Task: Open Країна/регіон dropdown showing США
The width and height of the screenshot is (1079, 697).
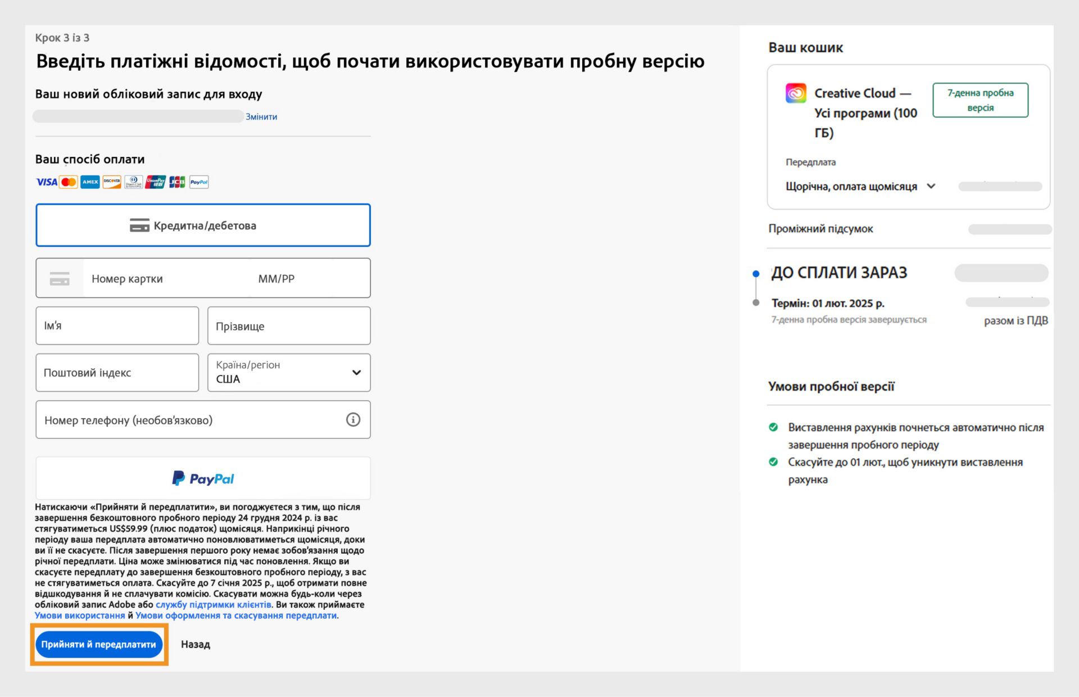Action: click(289, 373)
